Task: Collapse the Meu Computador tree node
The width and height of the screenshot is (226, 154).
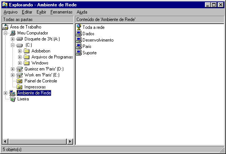Action: [x=6, y=33]
